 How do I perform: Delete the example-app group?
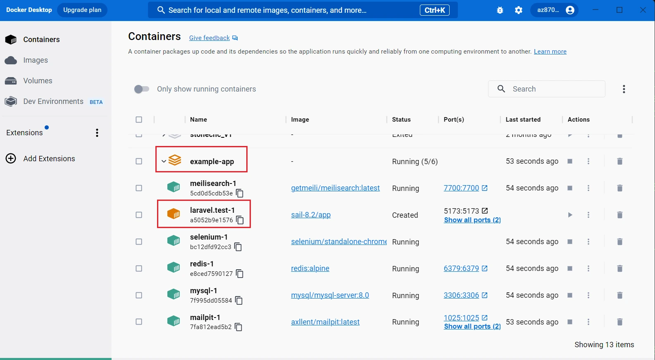pos(619,161)
